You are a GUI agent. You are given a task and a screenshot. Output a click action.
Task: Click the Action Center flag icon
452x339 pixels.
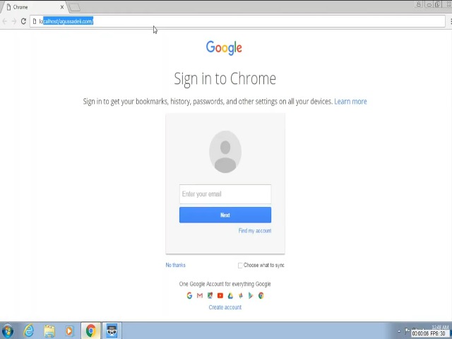407,331
